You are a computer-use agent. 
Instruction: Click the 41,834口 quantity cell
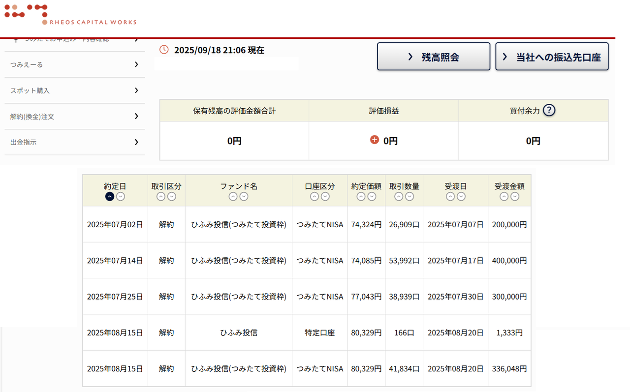tap(404, 368)
